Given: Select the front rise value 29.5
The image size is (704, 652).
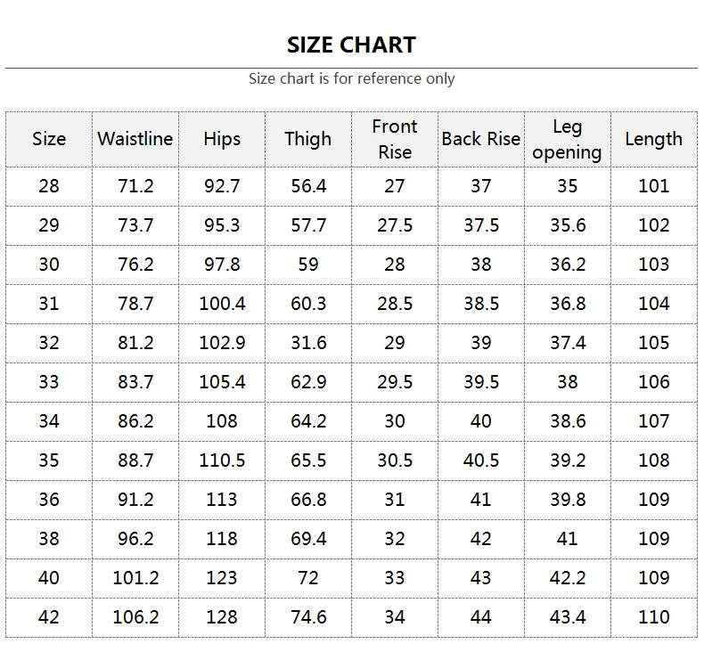Looking at the screenshot, I should (395, 382).
